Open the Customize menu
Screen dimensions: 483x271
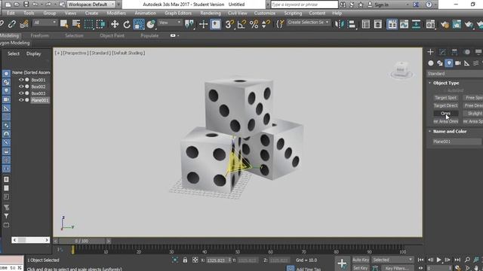pyautogui.click(x=265, y=14)
